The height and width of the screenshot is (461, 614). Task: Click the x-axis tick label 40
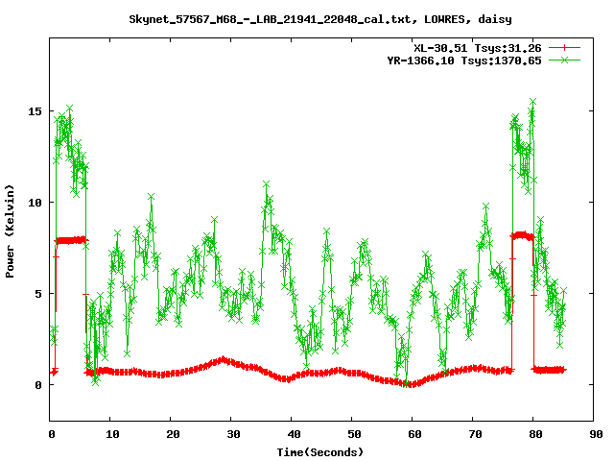pyautogui.click(x=294, y=434)
